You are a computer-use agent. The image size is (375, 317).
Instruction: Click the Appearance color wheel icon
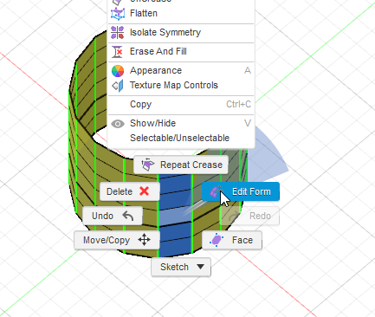click(x=118, y=71)
